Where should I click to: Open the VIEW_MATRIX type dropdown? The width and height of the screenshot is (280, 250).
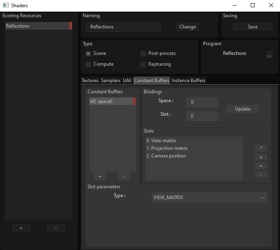pos(209,198)
